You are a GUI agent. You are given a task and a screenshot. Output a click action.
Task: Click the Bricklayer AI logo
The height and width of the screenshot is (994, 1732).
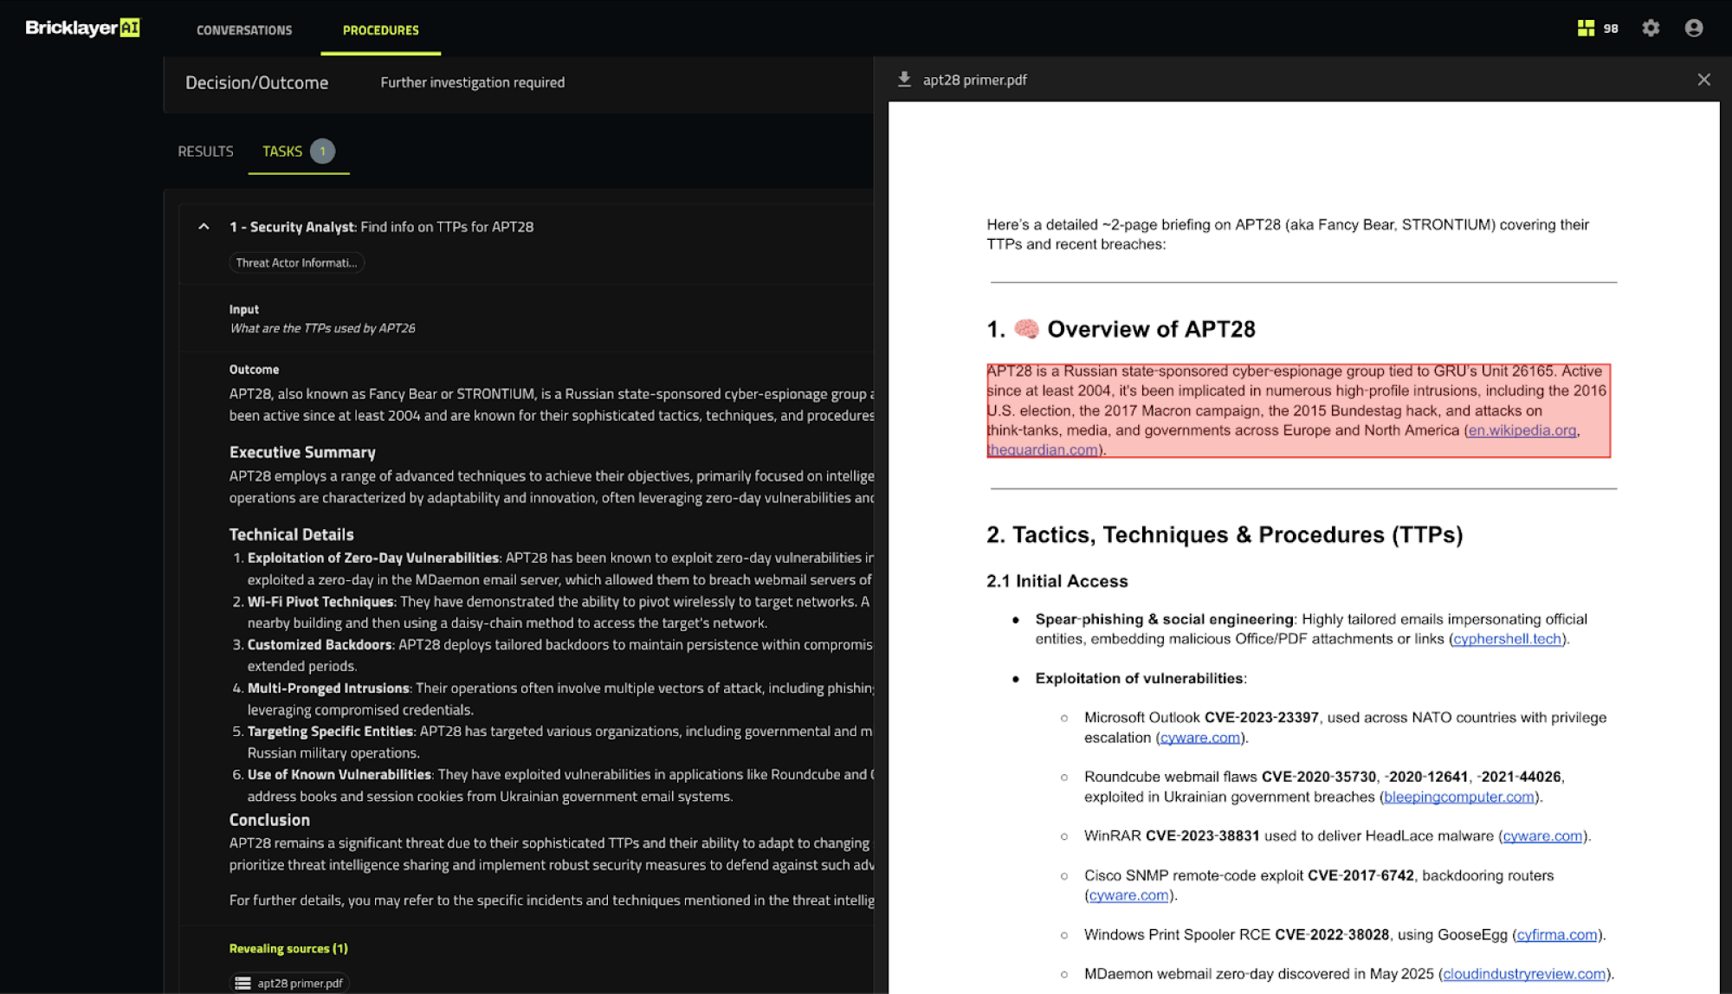click(x=82, y=28)
